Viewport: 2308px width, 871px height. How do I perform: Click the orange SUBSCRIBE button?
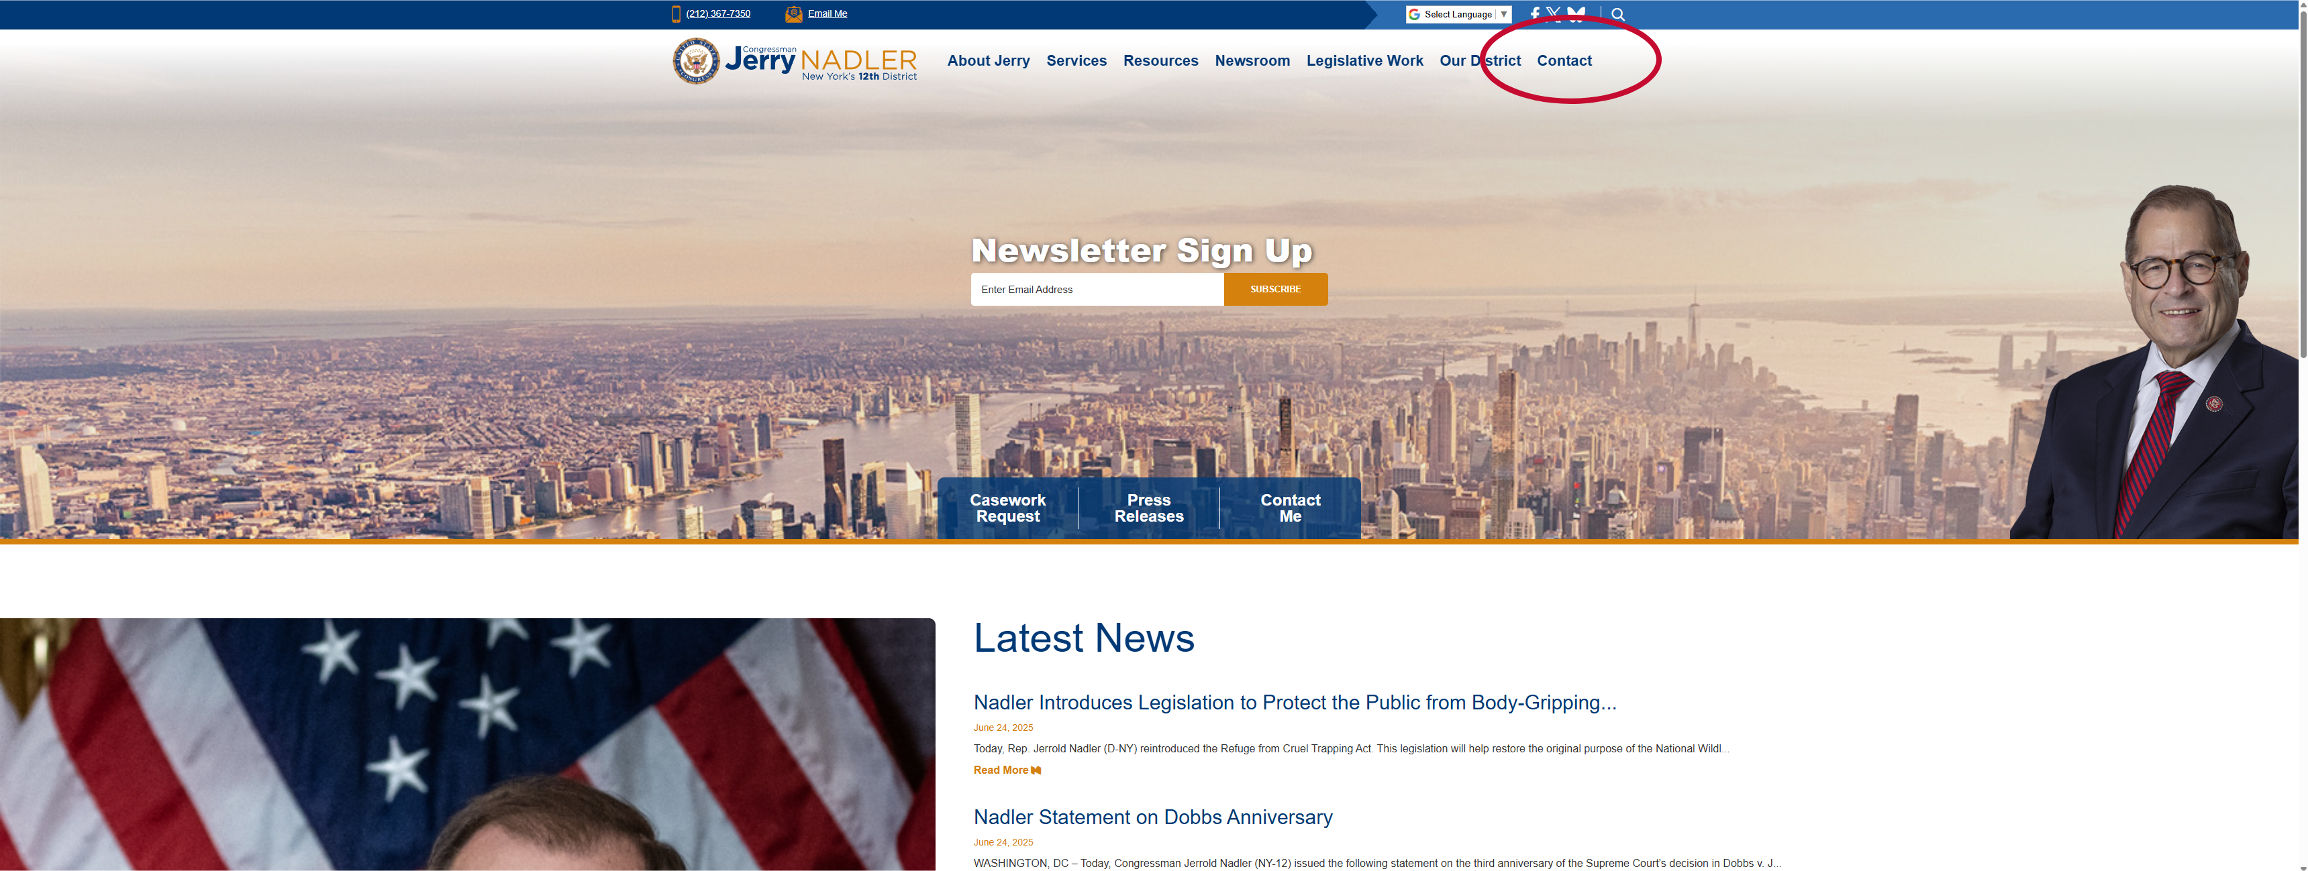[x=1275, y=289]
